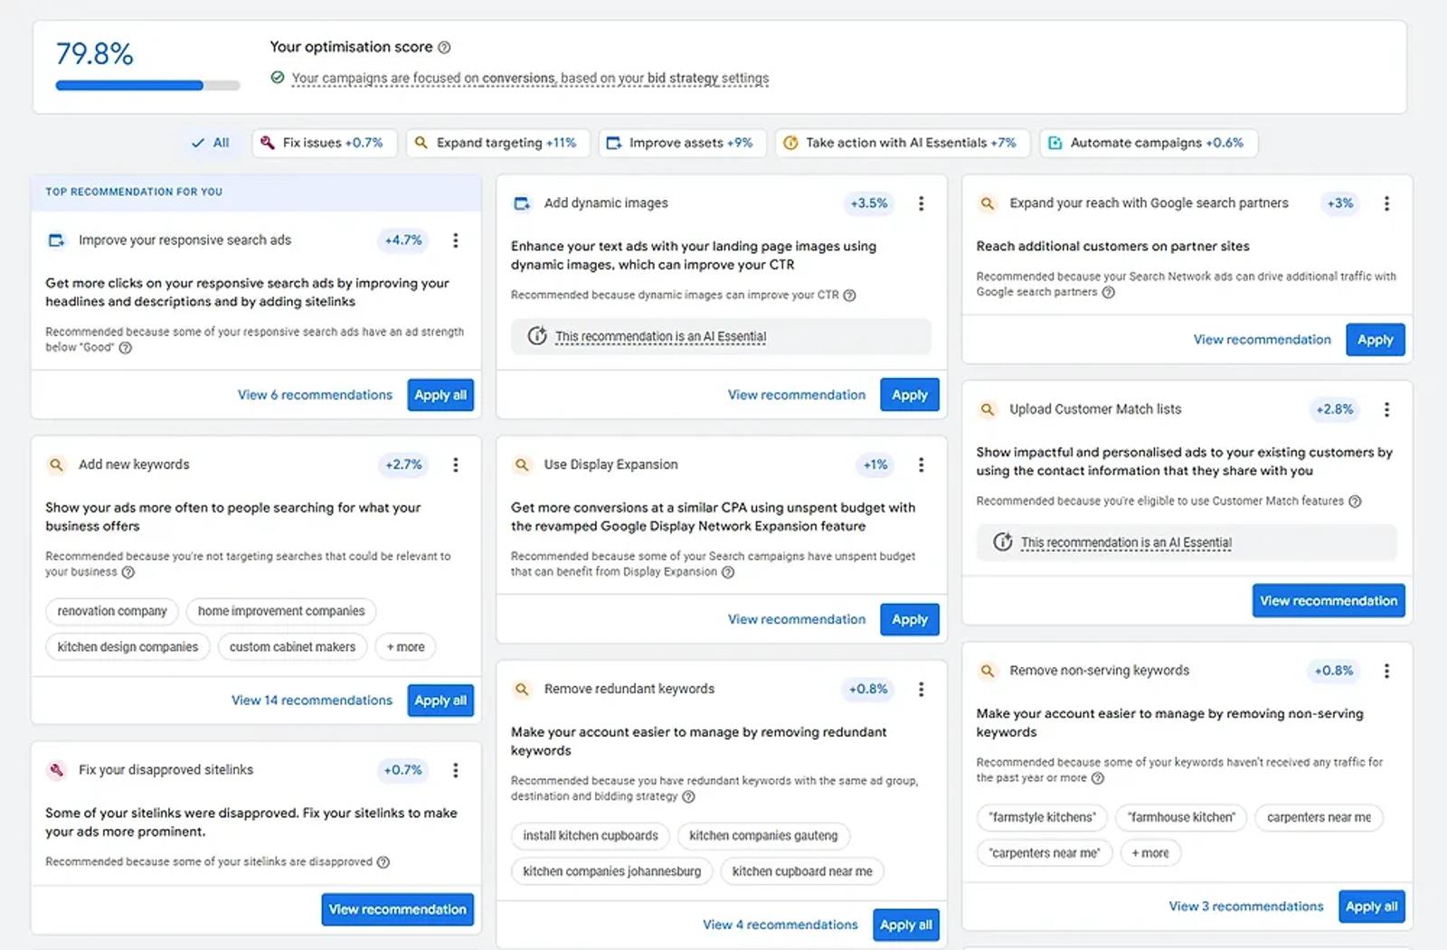Apply all redundant keyword removals

tap(906, 925)
